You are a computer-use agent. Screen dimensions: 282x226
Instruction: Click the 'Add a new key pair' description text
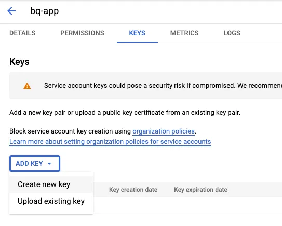(x=125, y=113)
